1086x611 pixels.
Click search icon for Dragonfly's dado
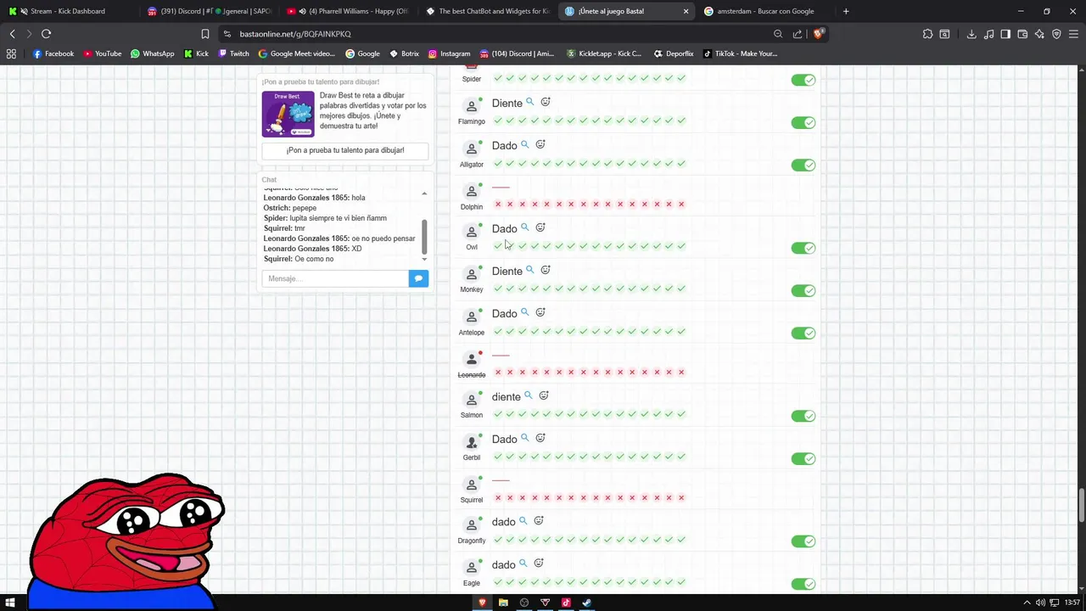(523, 521)
